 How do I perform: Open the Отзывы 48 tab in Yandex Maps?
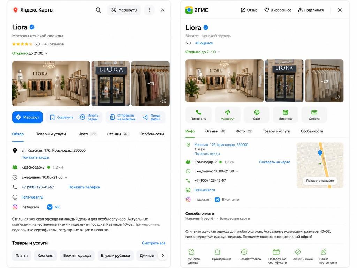click(118, 134)
